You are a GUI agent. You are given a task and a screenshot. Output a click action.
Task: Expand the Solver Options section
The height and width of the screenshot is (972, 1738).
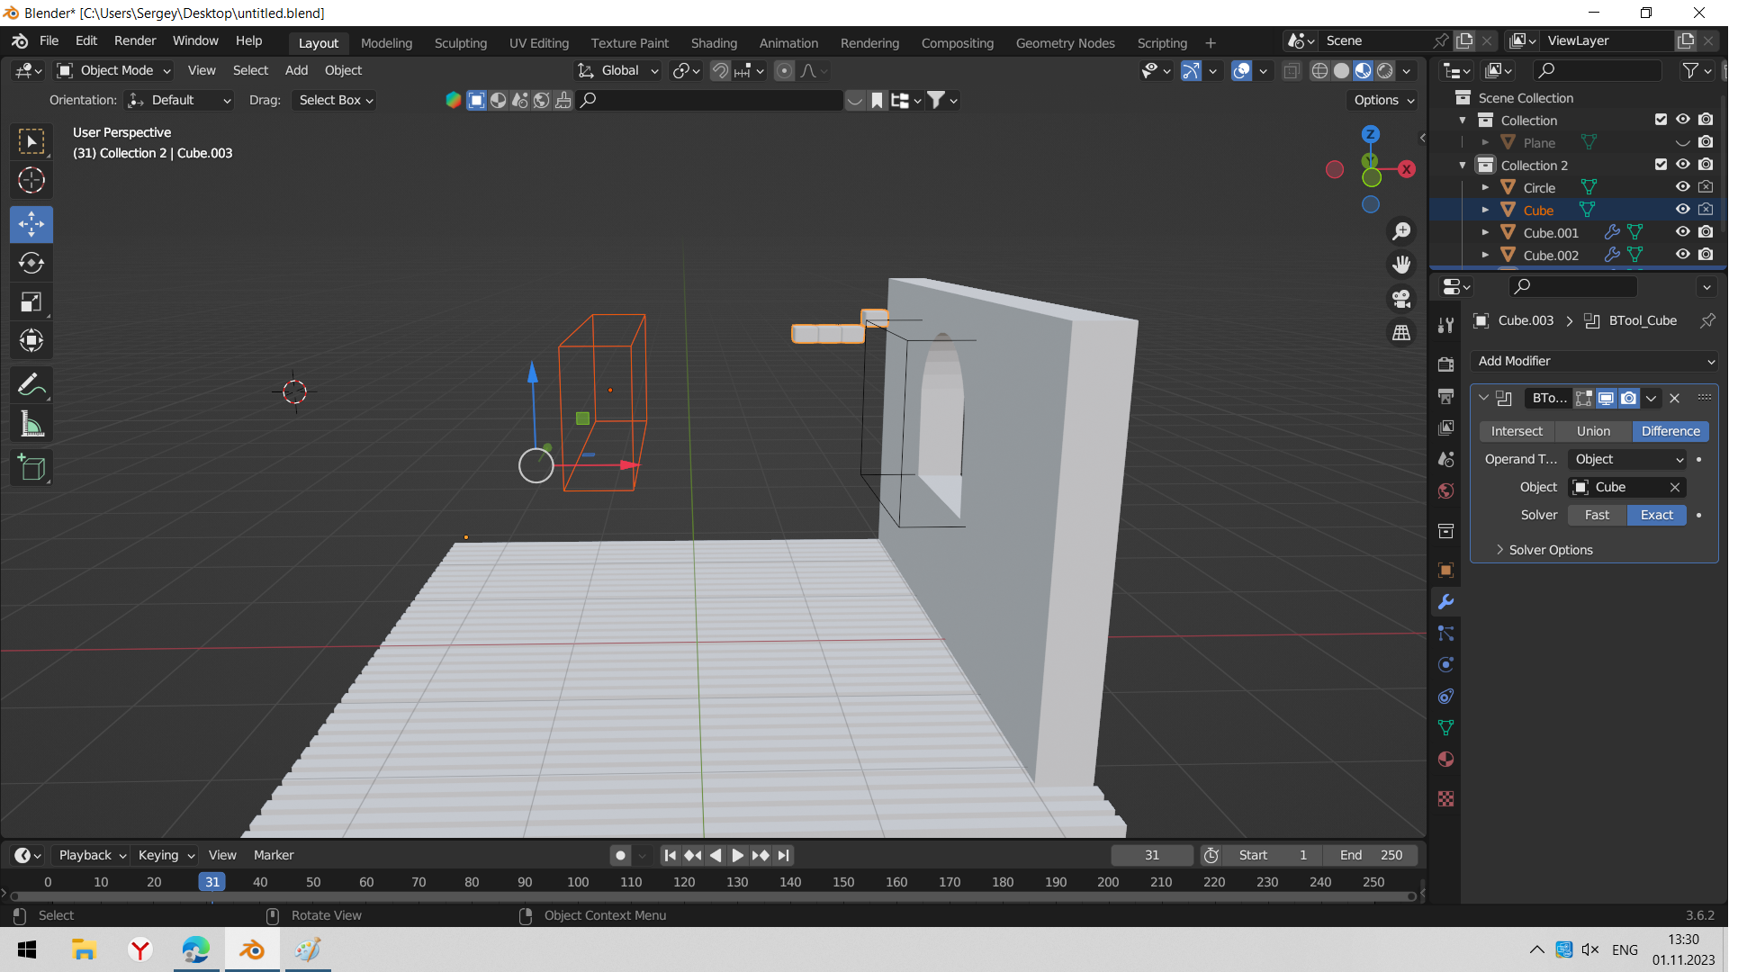pyautogui.click(x=1550, y=550)
